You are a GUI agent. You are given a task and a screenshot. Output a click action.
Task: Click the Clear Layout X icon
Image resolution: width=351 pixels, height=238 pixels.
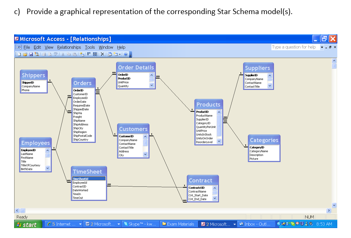(x=102, y=54)
